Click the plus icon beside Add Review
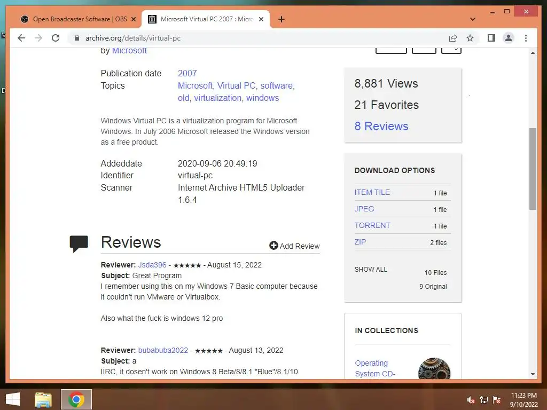Image resolution: width=547 pixels, height=410 pixels. (x=273, y=246)
